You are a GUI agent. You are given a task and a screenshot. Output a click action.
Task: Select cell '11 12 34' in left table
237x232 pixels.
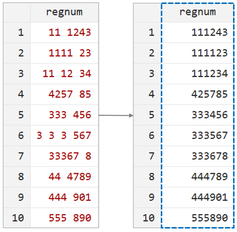point(64,74)
